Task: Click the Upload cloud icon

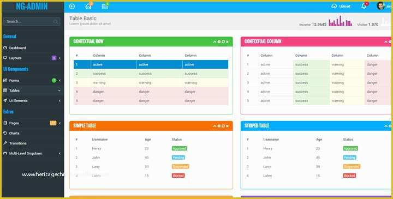Action: pos(334,6)
